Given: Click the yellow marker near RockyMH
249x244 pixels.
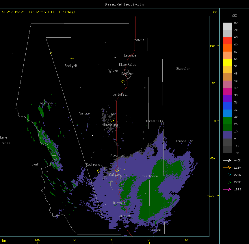Looking at the screenshot, I should [72, 59].
